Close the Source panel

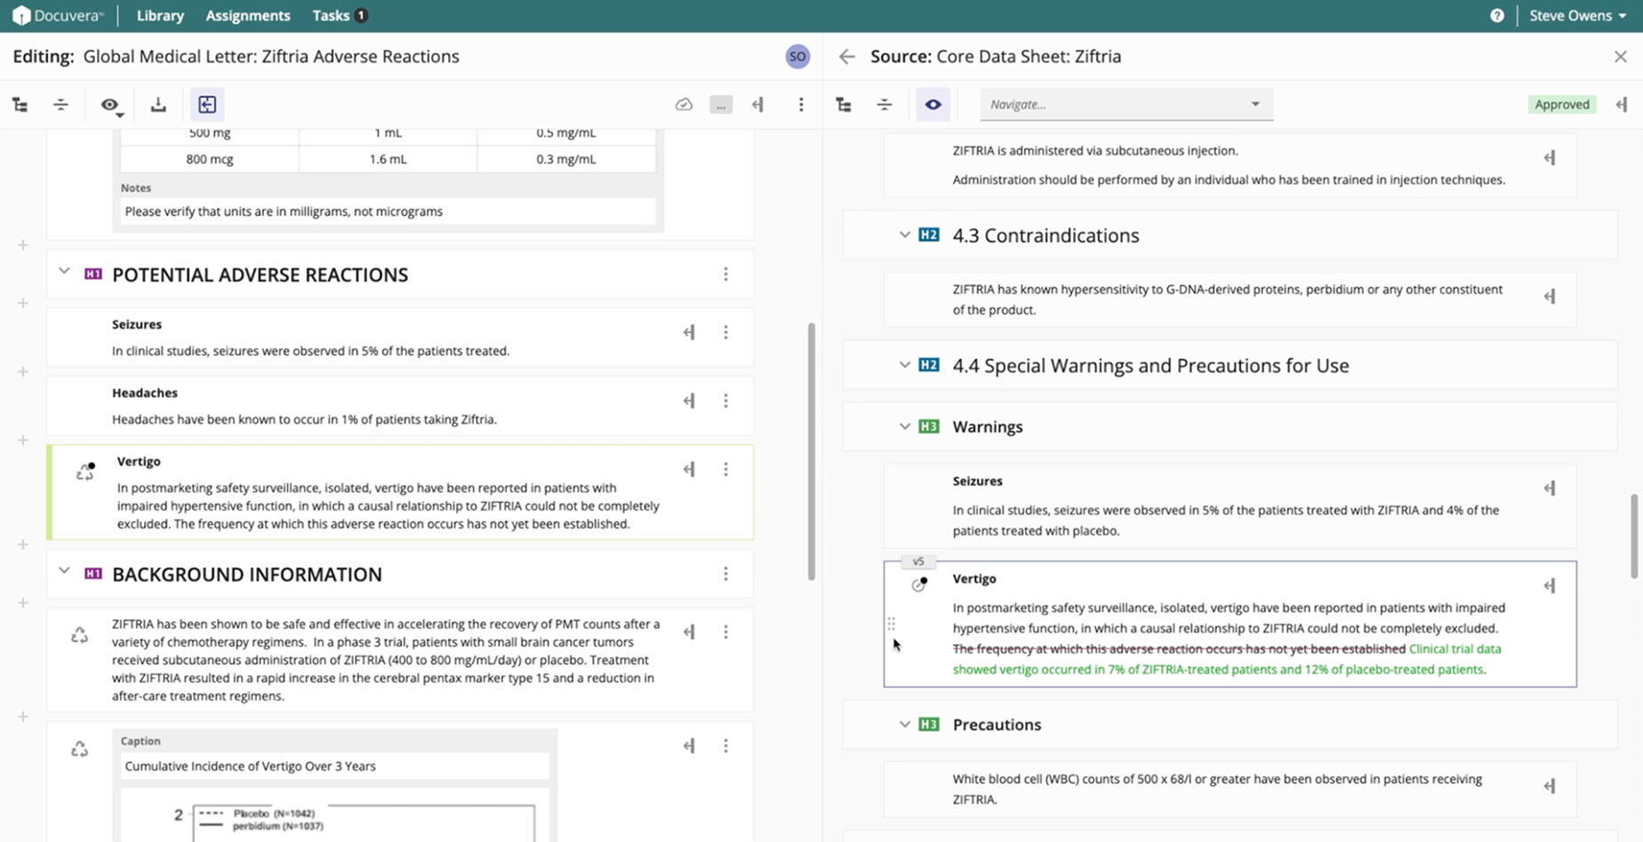tap(1620, 57)
